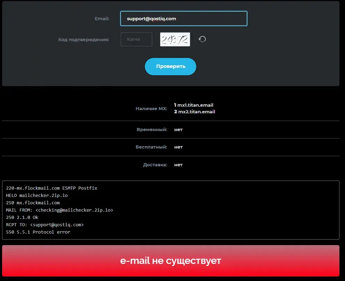
Task: Click the red e-mail не существует banner
Action: point(171,261)
